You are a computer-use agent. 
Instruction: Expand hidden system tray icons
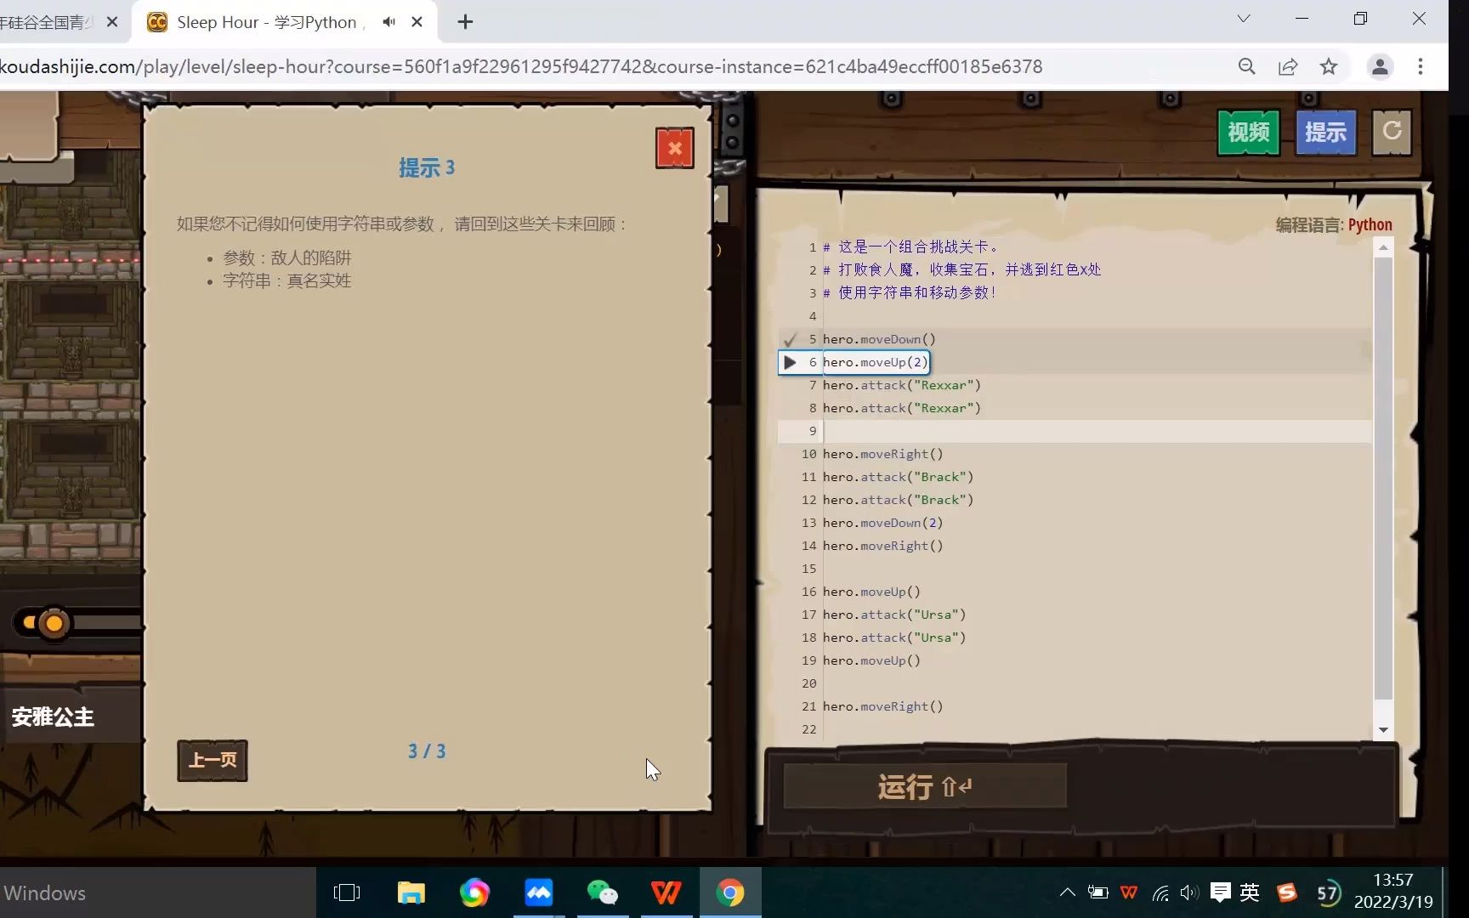[x=1067, y=892]
